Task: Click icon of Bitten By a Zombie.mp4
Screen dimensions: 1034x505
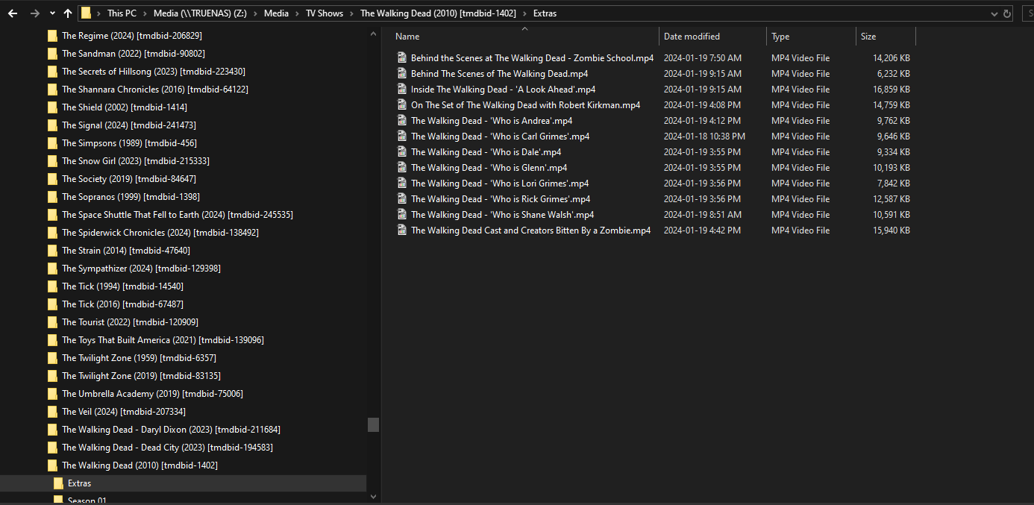Action: [x=402, y=230]
